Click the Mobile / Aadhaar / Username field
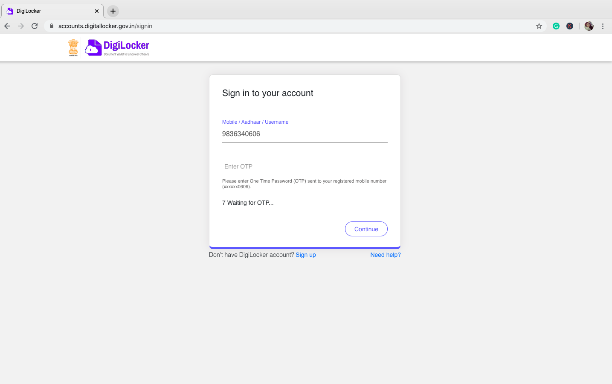612x384 pixels. pyautogui.click(x=305, y=134)
